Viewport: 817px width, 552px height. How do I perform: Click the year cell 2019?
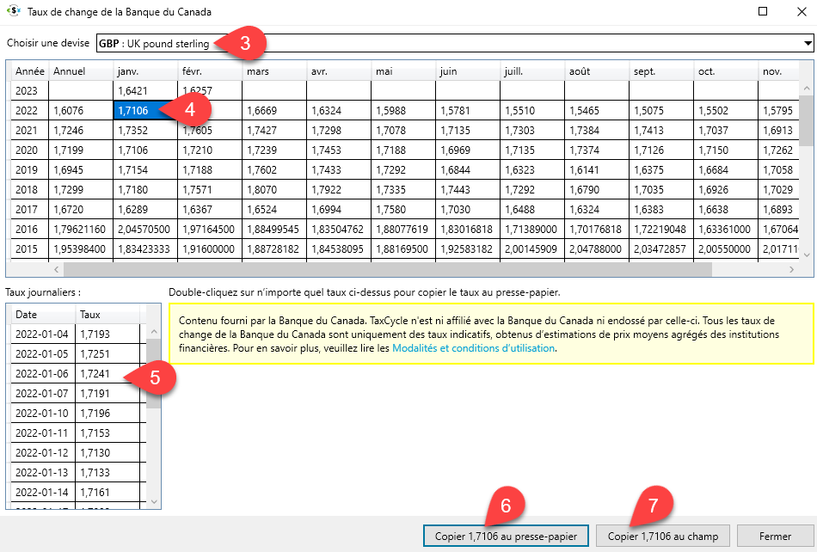click(30, 169)
